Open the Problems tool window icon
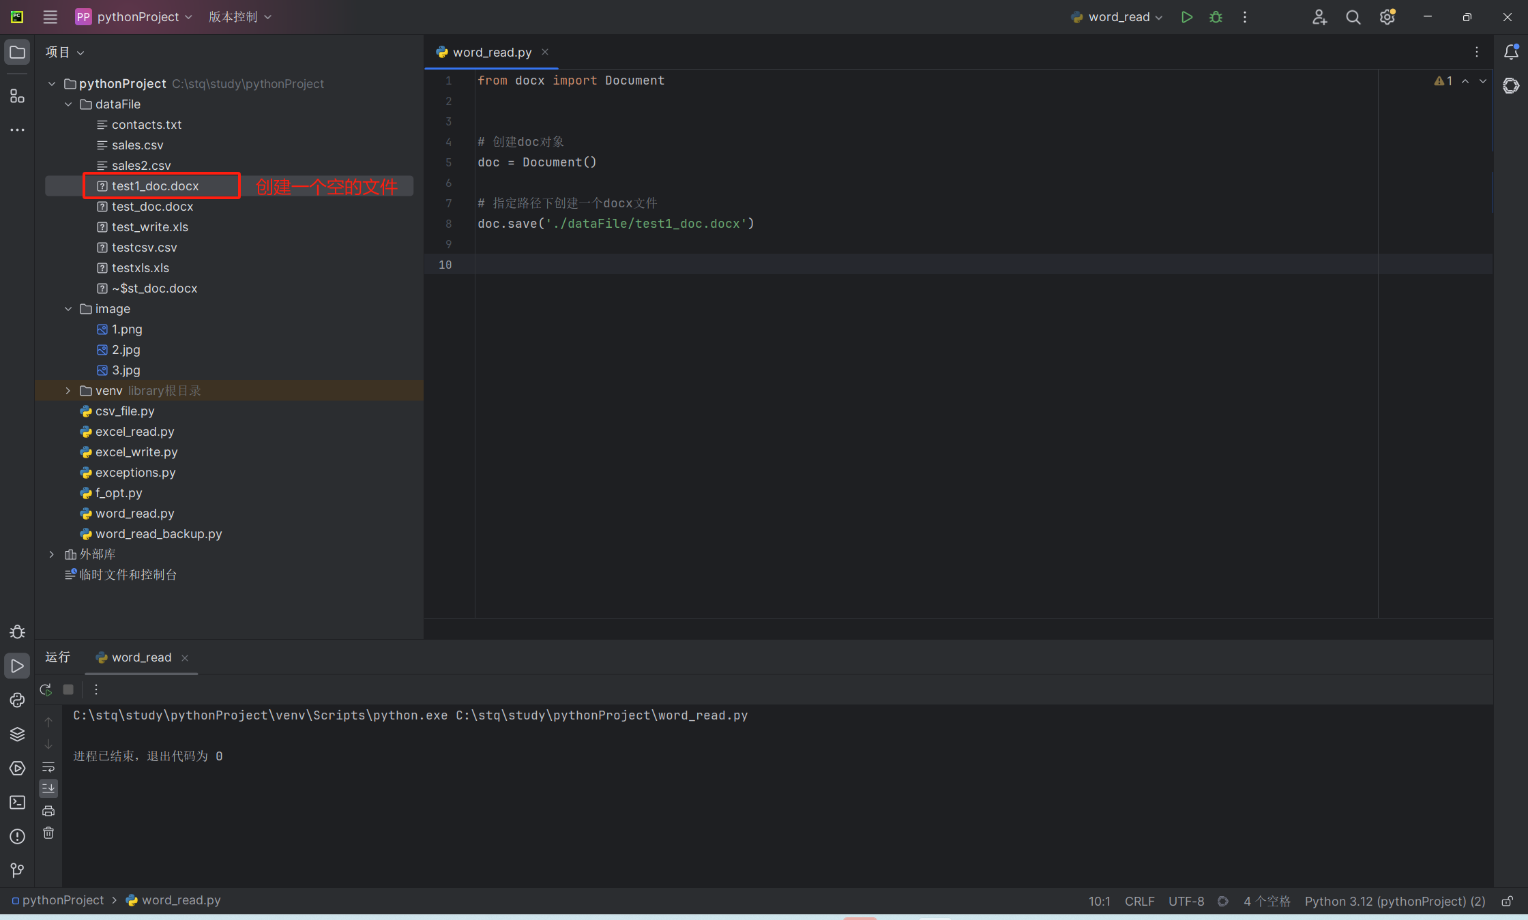Image resolution: width=1528 pixels, height=920 pixels. [x=17, y=836]
